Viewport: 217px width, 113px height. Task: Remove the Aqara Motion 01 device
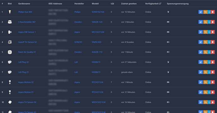(x=213, y=92)
